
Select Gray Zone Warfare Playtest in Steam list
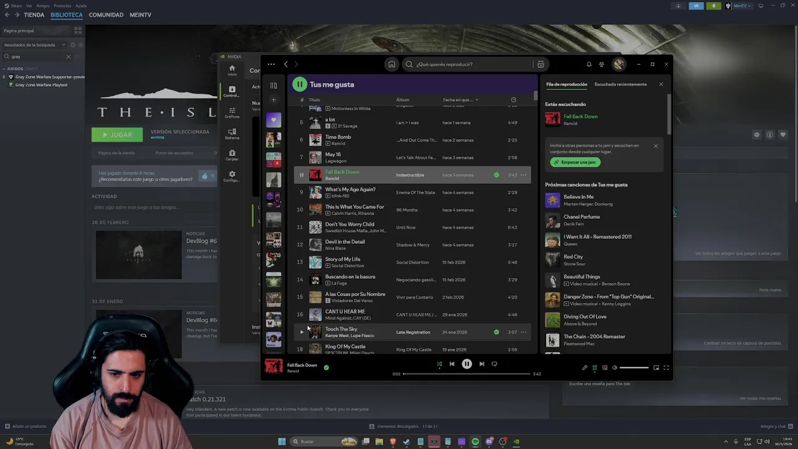(41, 85)
